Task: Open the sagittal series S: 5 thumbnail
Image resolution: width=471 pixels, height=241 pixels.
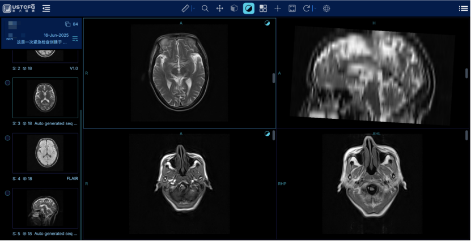Action: [x=45, y=208]
